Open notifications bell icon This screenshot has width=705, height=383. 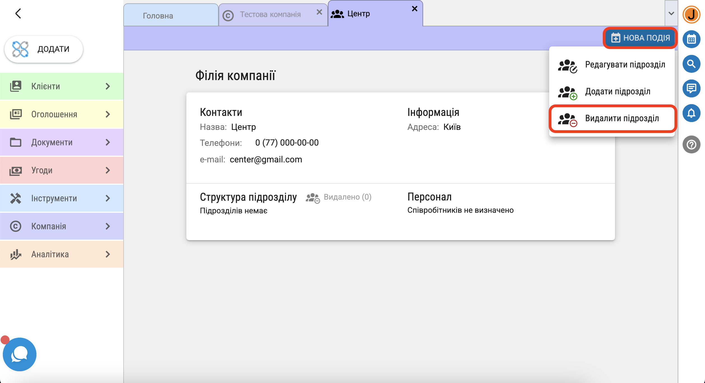(691, 113)
